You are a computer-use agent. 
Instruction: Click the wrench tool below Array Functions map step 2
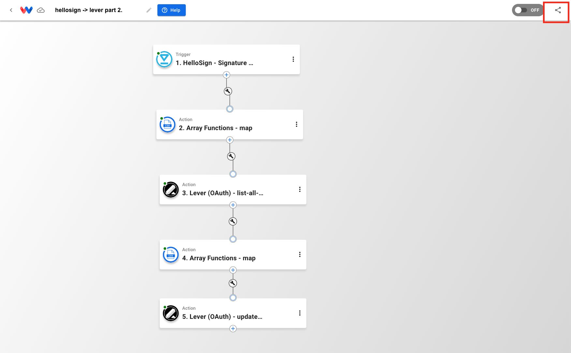coord(231,156)
